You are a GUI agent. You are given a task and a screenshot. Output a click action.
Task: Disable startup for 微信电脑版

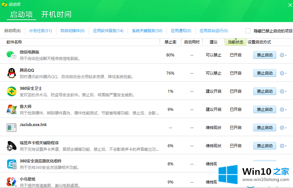point(264,55)
